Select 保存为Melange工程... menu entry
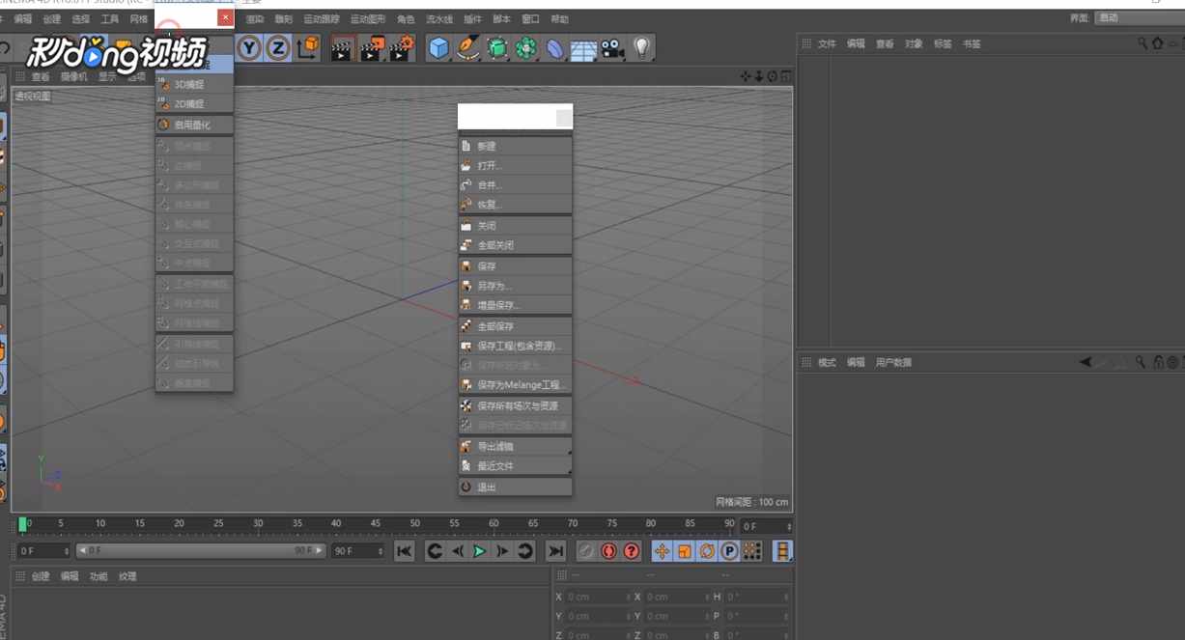 click(515, 383)
